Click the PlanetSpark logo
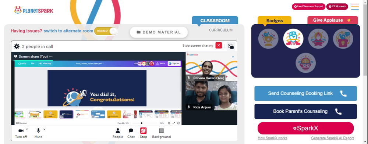 (33, 10)
